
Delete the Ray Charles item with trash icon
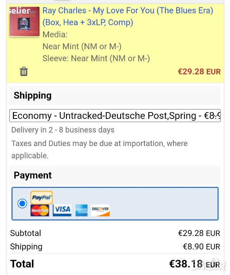click(24, 71)
